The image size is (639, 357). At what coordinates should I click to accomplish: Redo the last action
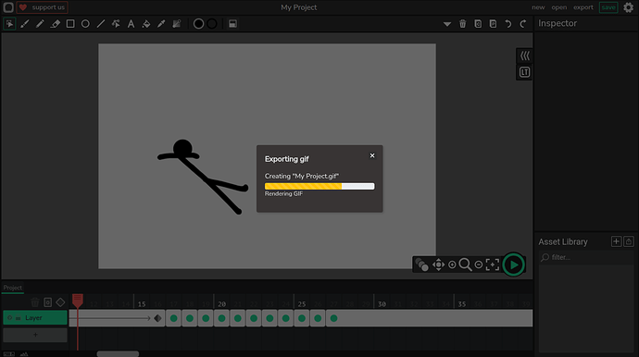(523, 24)
